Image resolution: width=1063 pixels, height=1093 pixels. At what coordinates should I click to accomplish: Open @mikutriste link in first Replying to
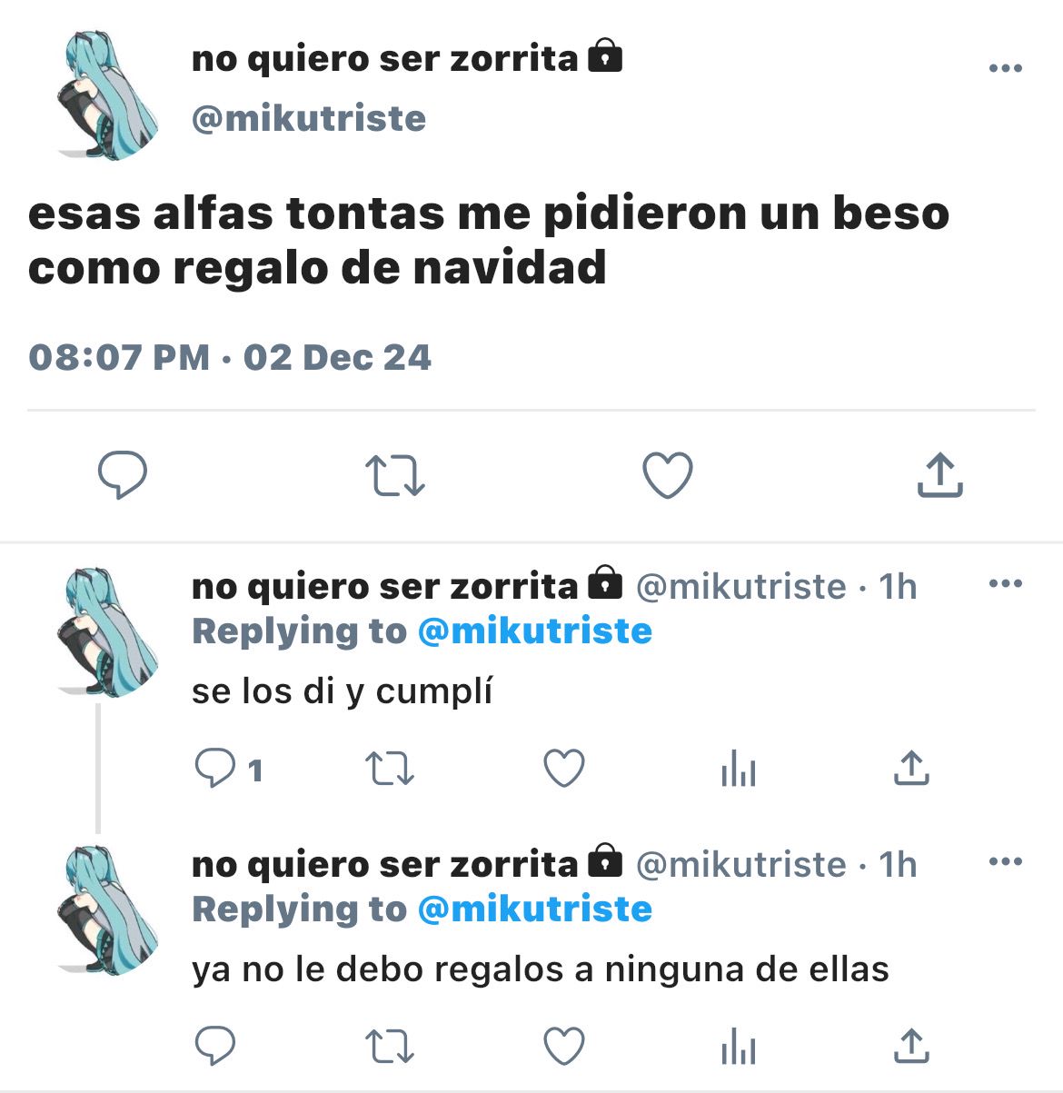tap(535, 631)
